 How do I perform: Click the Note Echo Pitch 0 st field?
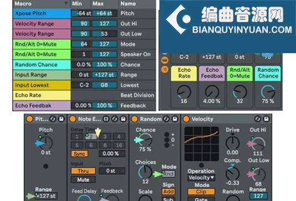point(112,171)
